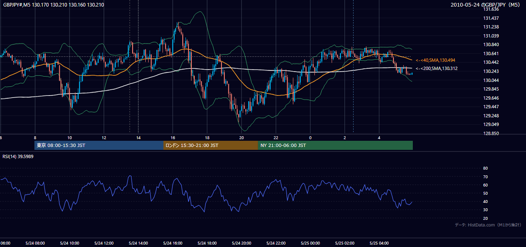This screenshot has height=247, width=526.
Task: Click price axis value 130.641
Action: pos(491,54)
